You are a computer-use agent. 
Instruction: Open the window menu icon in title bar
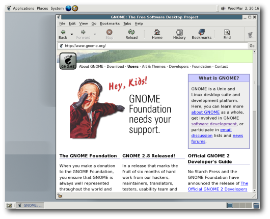click(59, 17)
